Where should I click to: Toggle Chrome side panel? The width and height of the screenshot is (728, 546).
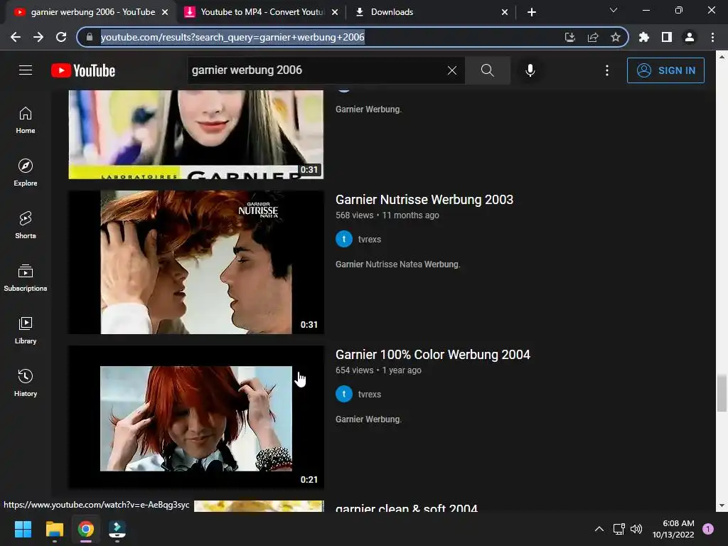667,37
